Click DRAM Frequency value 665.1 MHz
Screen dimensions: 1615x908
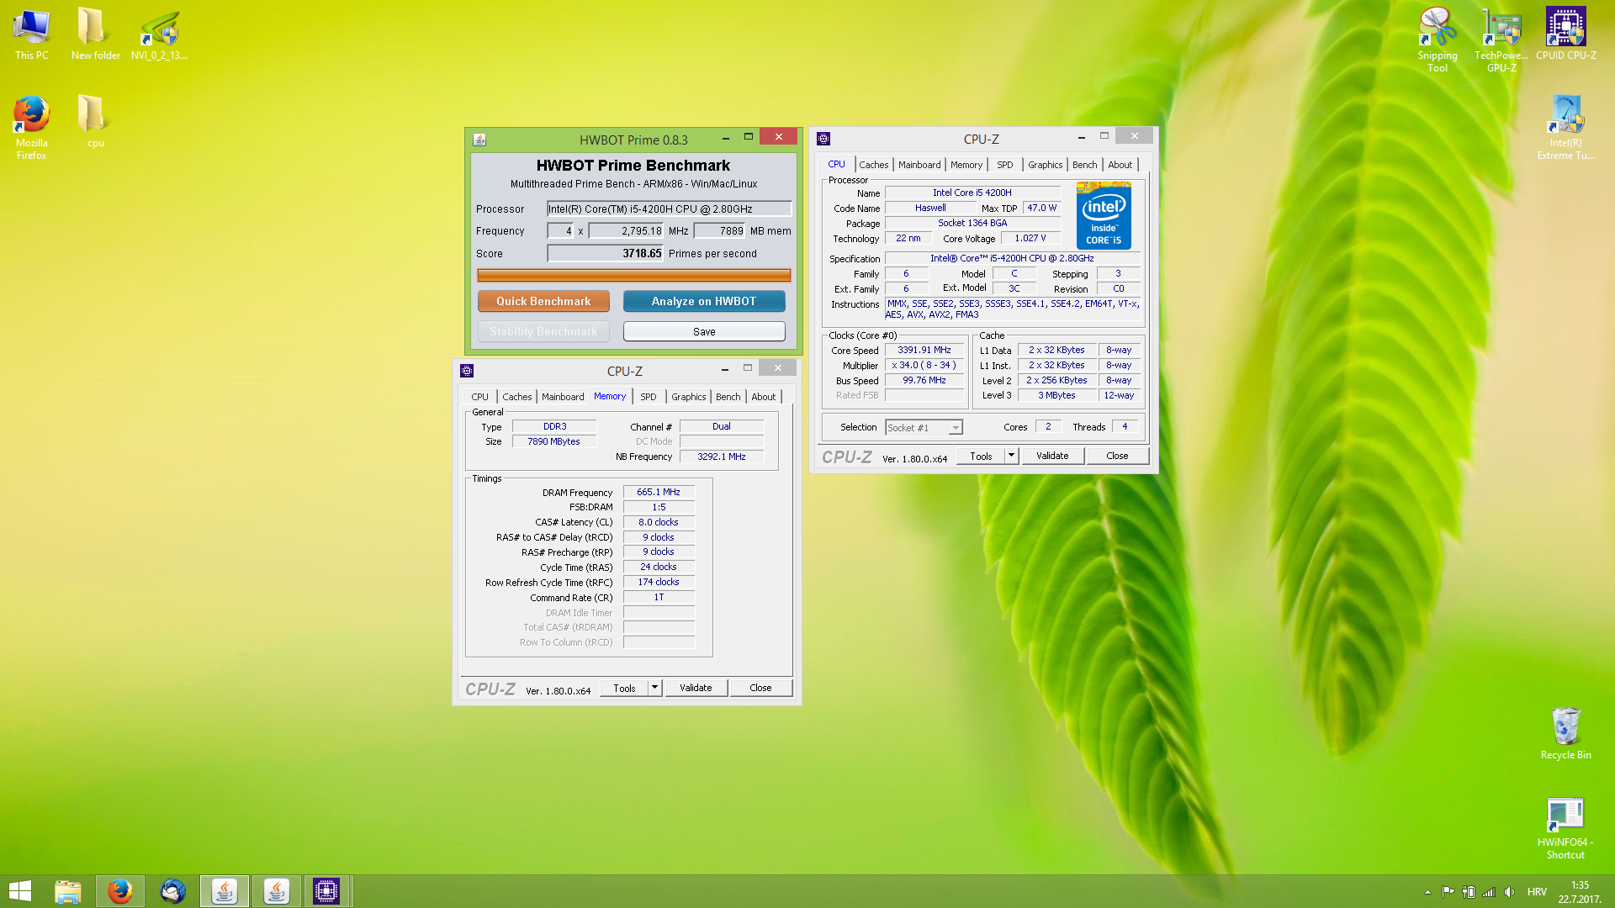coord(659,492)
